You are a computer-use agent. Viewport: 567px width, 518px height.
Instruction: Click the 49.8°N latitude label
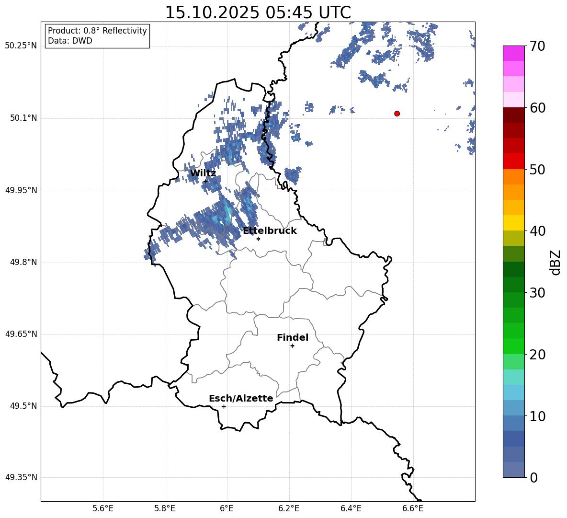[x=24, y=262]
